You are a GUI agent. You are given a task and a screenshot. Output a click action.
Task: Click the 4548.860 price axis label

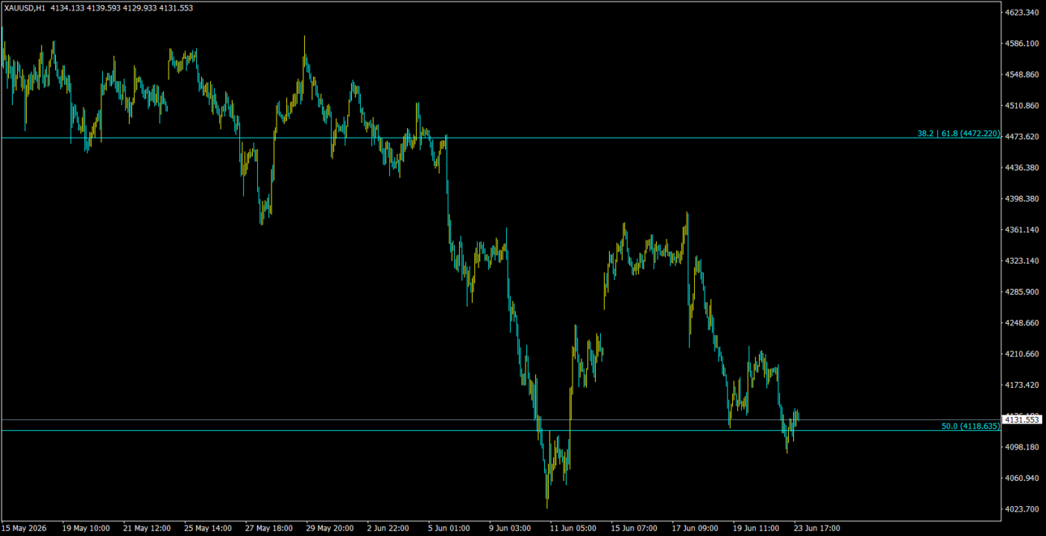coord(1022,74)
